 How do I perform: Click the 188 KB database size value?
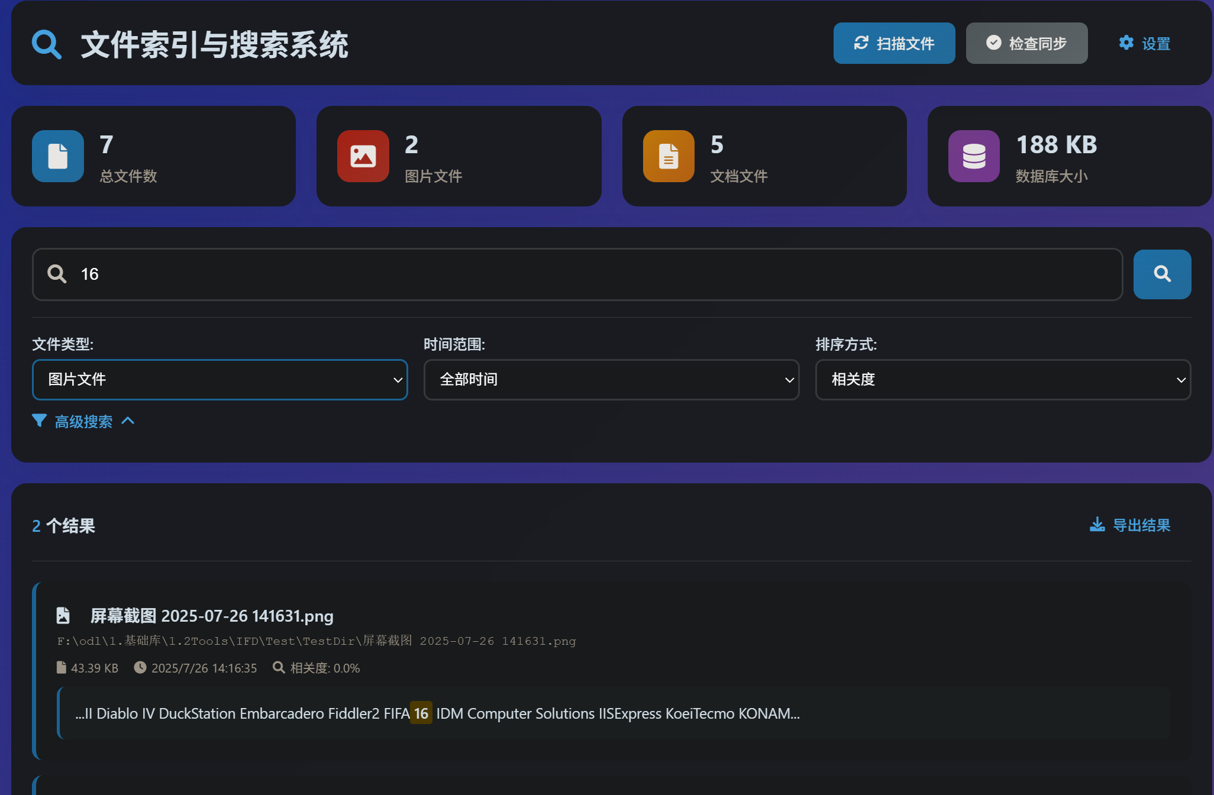click(1057, 145)
